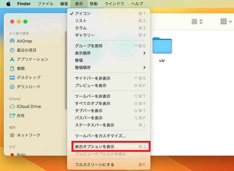Viewport: 234px width, 171px height.
Task: Open 最近の項目 in sidebar
Action: pyautogui.click(x=23, y=50)
